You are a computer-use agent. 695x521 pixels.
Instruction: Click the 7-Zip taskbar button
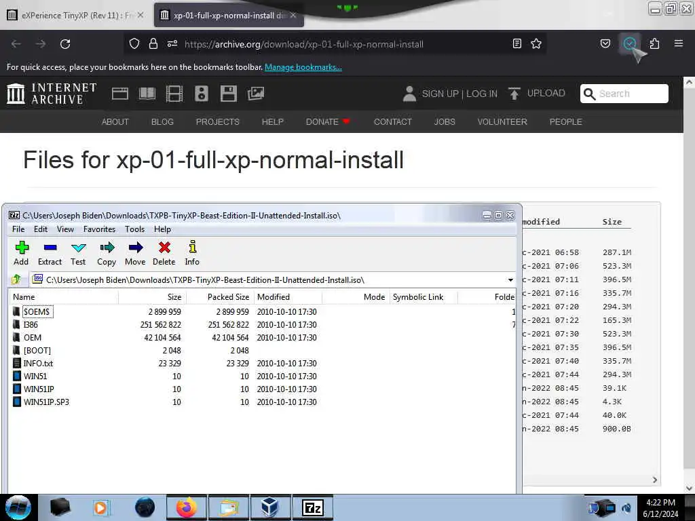[x=312, y=507]
